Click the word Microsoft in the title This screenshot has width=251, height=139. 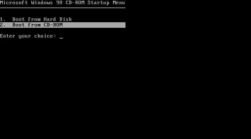point(14,3)
